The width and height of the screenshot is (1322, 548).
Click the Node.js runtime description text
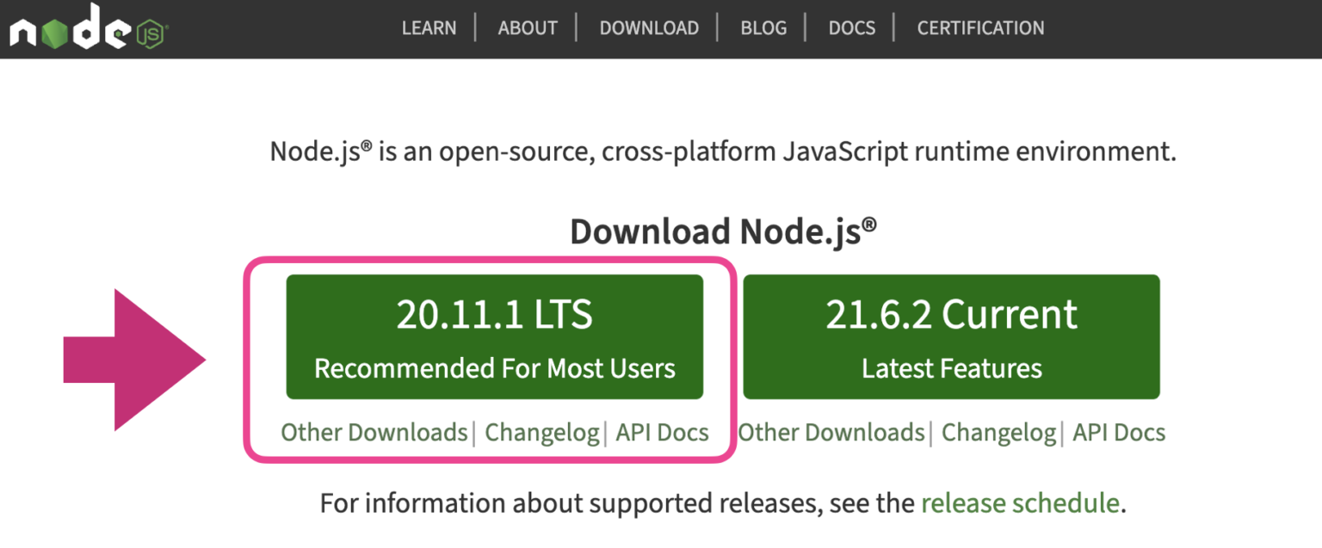[723, 152]
